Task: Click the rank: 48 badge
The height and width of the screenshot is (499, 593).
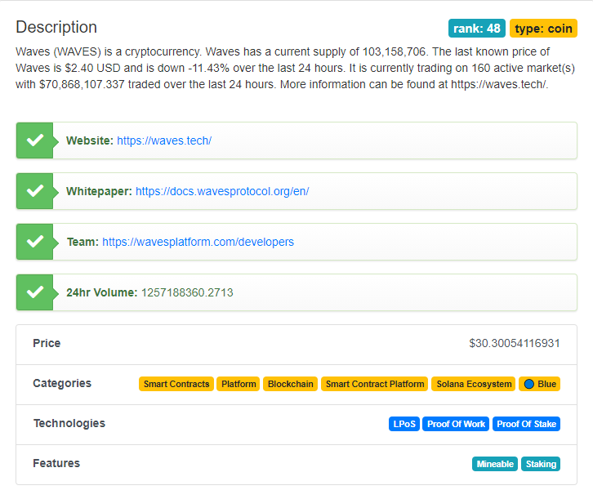Action: pyautogui.click(x=476, y=29)
